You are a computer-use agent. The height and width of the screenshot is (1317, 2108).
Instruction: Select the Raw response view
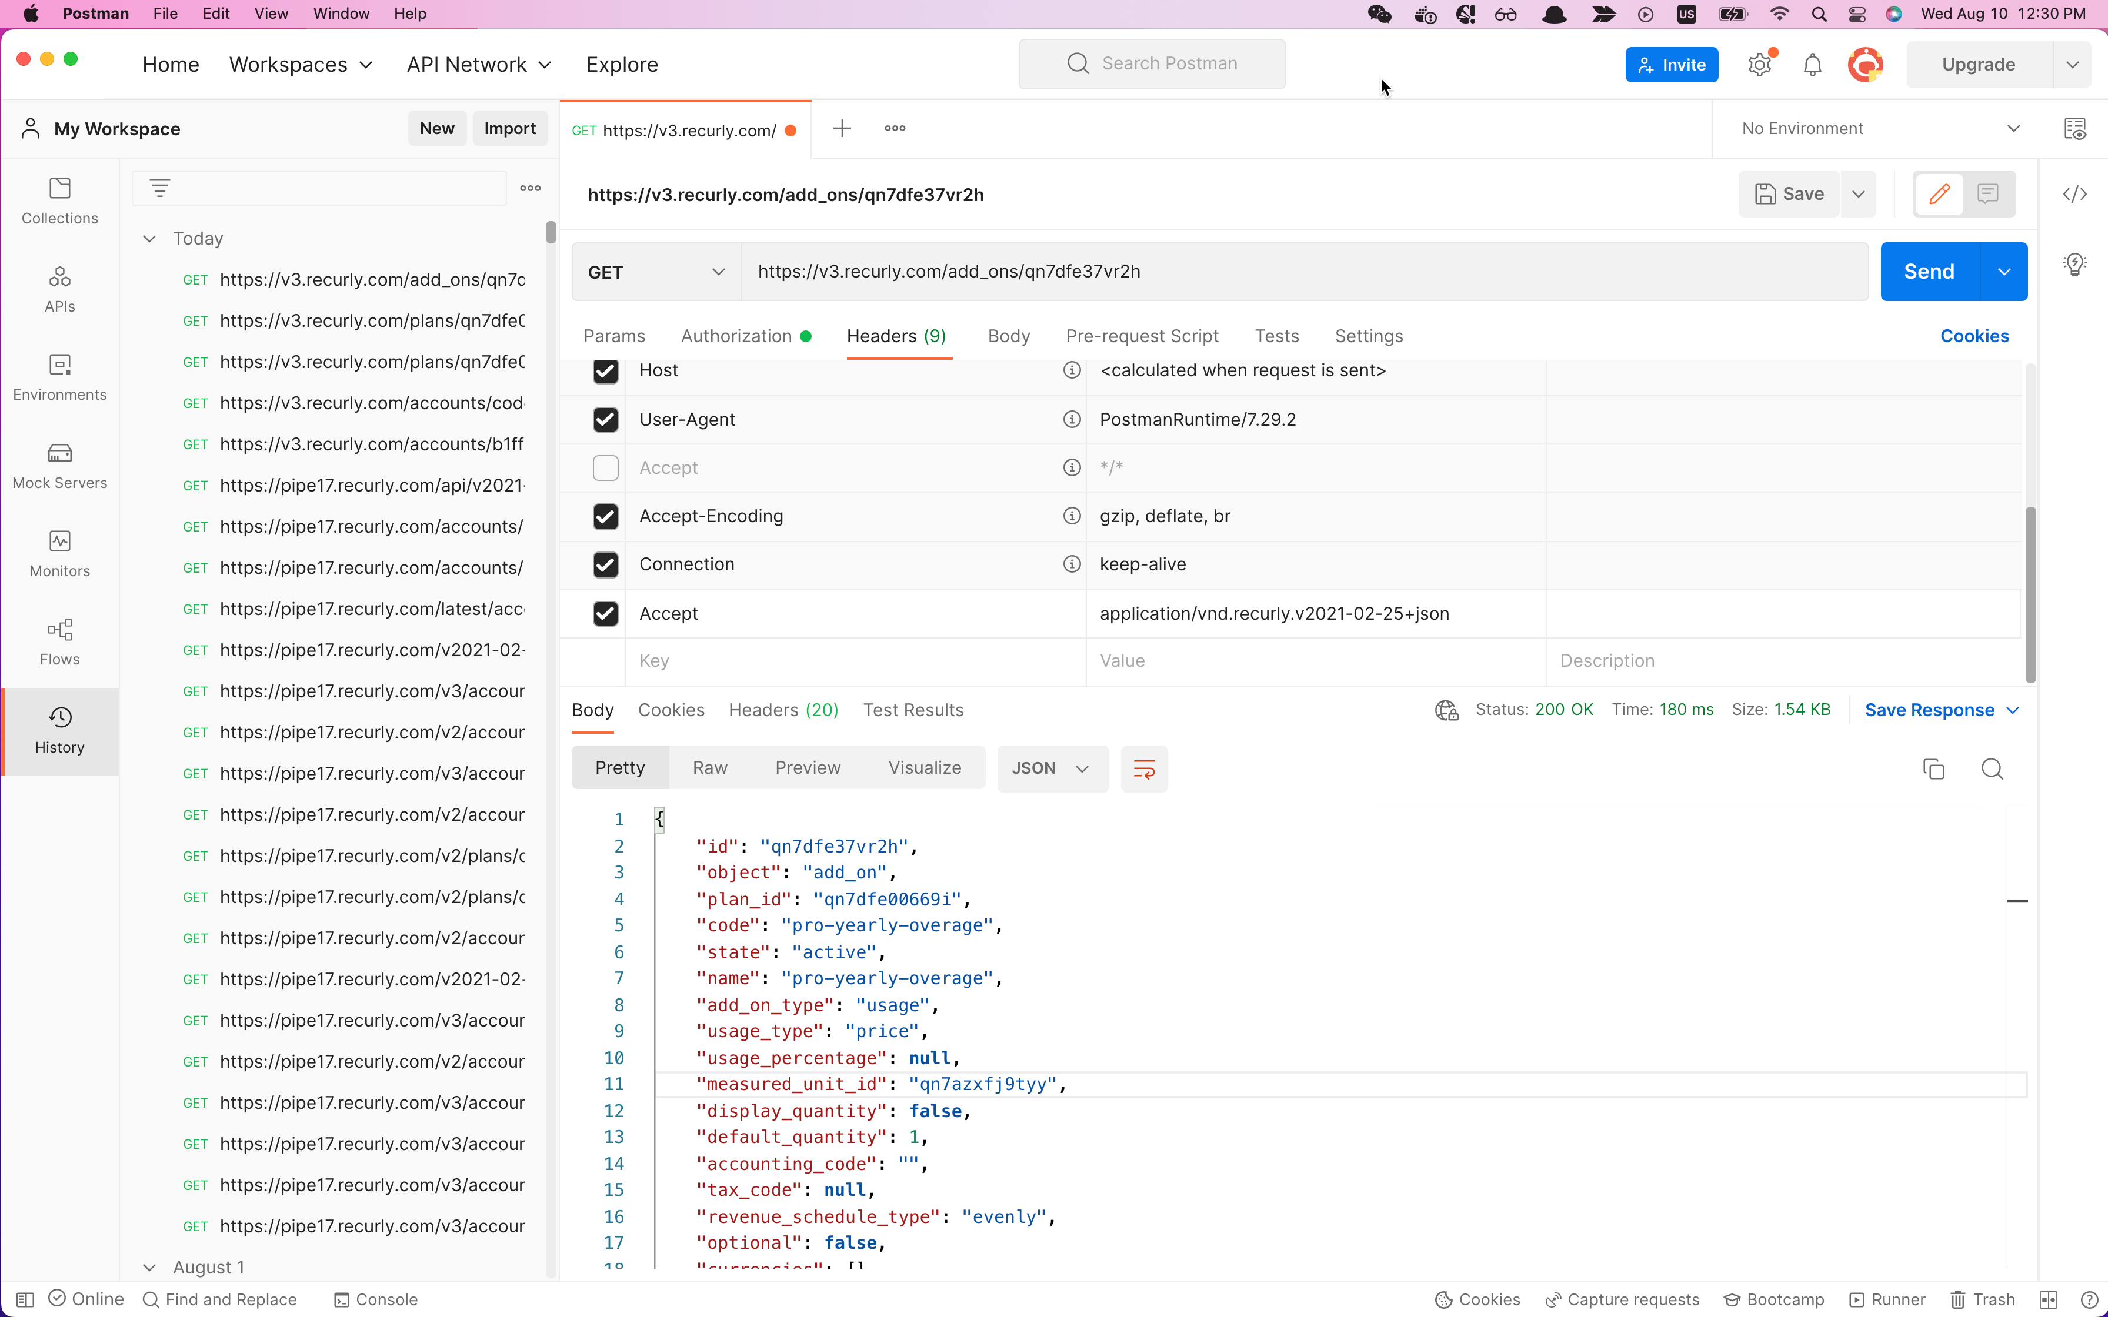click(x=709, y=767)
